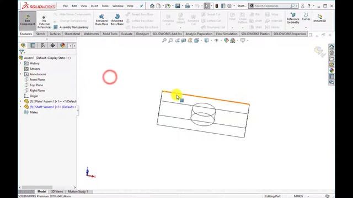Click the Edit Component button
The height and width of the screenshot is (198, 353).
pos(27,21)
